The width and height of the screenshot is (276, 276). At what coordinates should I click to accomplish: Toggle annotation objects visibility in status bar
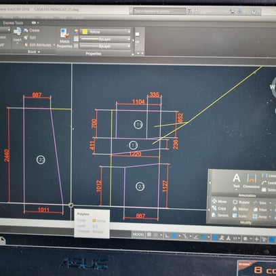pyautogui.click(x=222, y=238)
